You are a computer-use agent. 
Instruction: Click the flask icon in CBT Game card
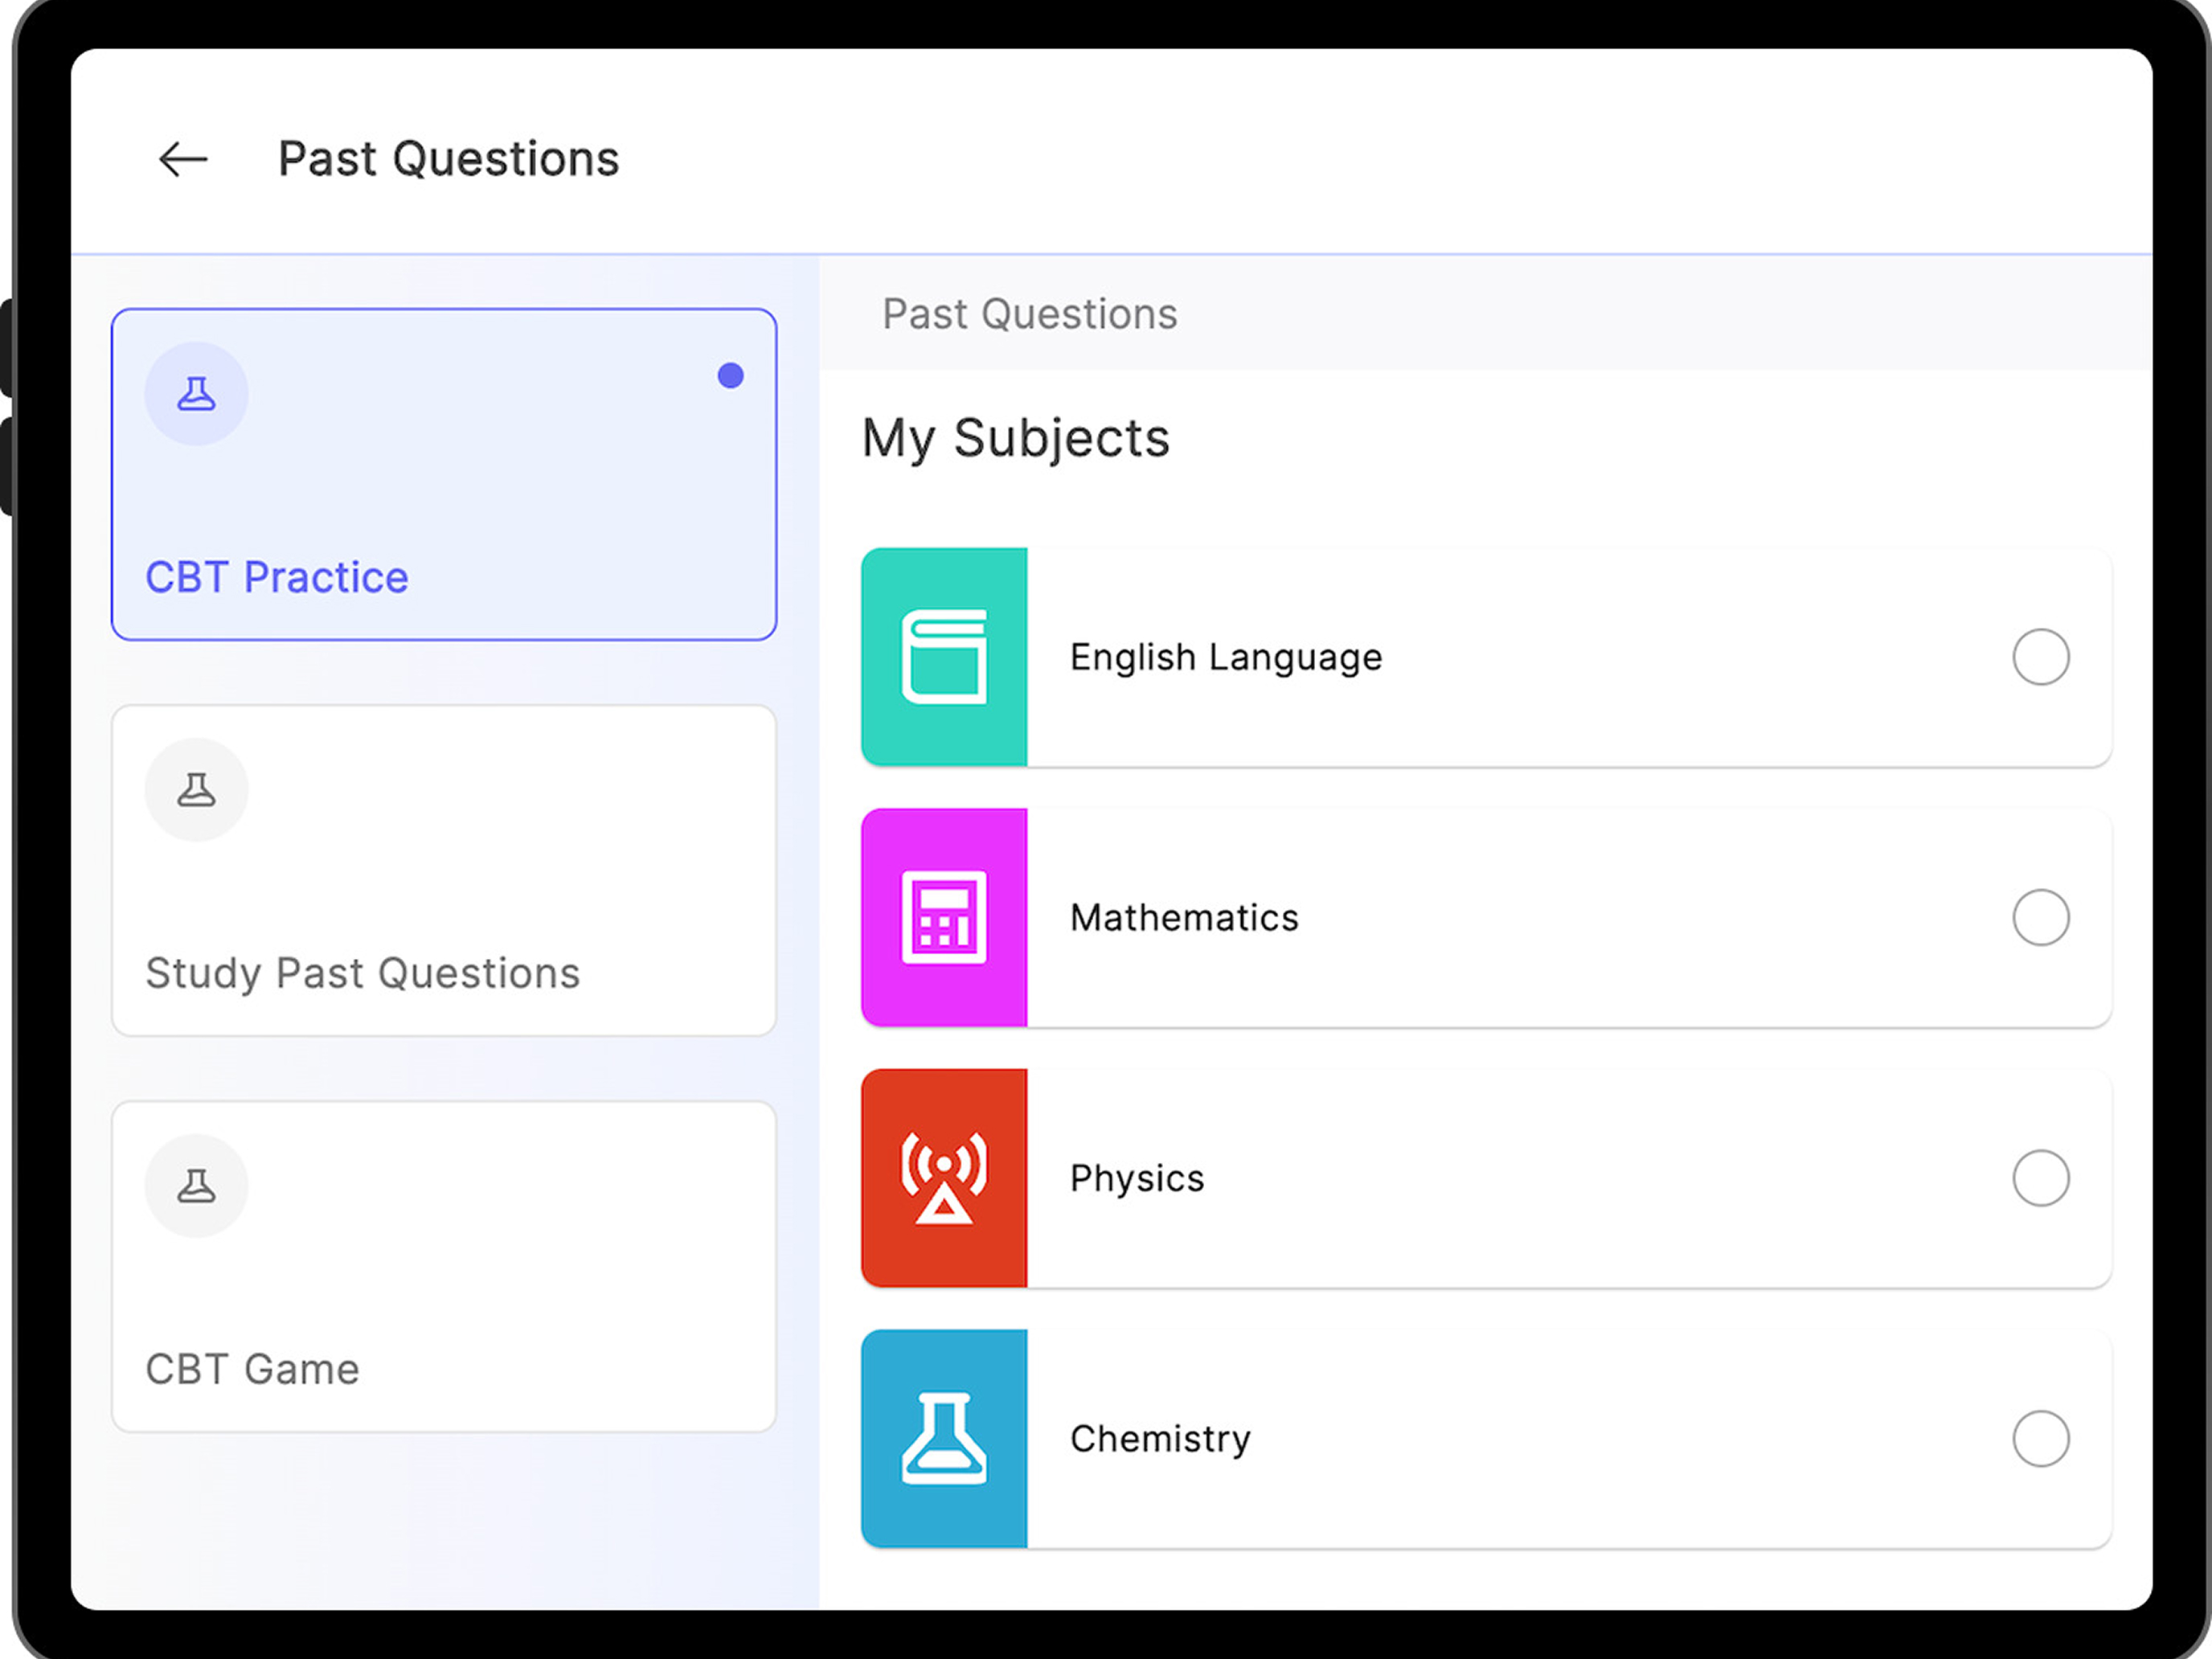[x=197, y=1186]
